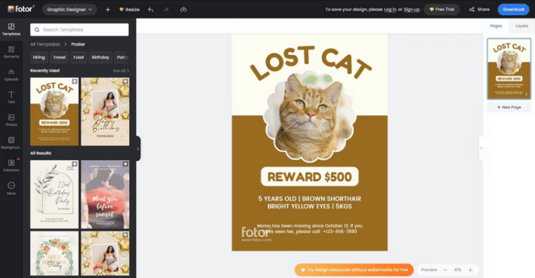Toggle favorite on Meet you before sunset template
Screen dimensions: 535x278
click(x=125, y=164)
